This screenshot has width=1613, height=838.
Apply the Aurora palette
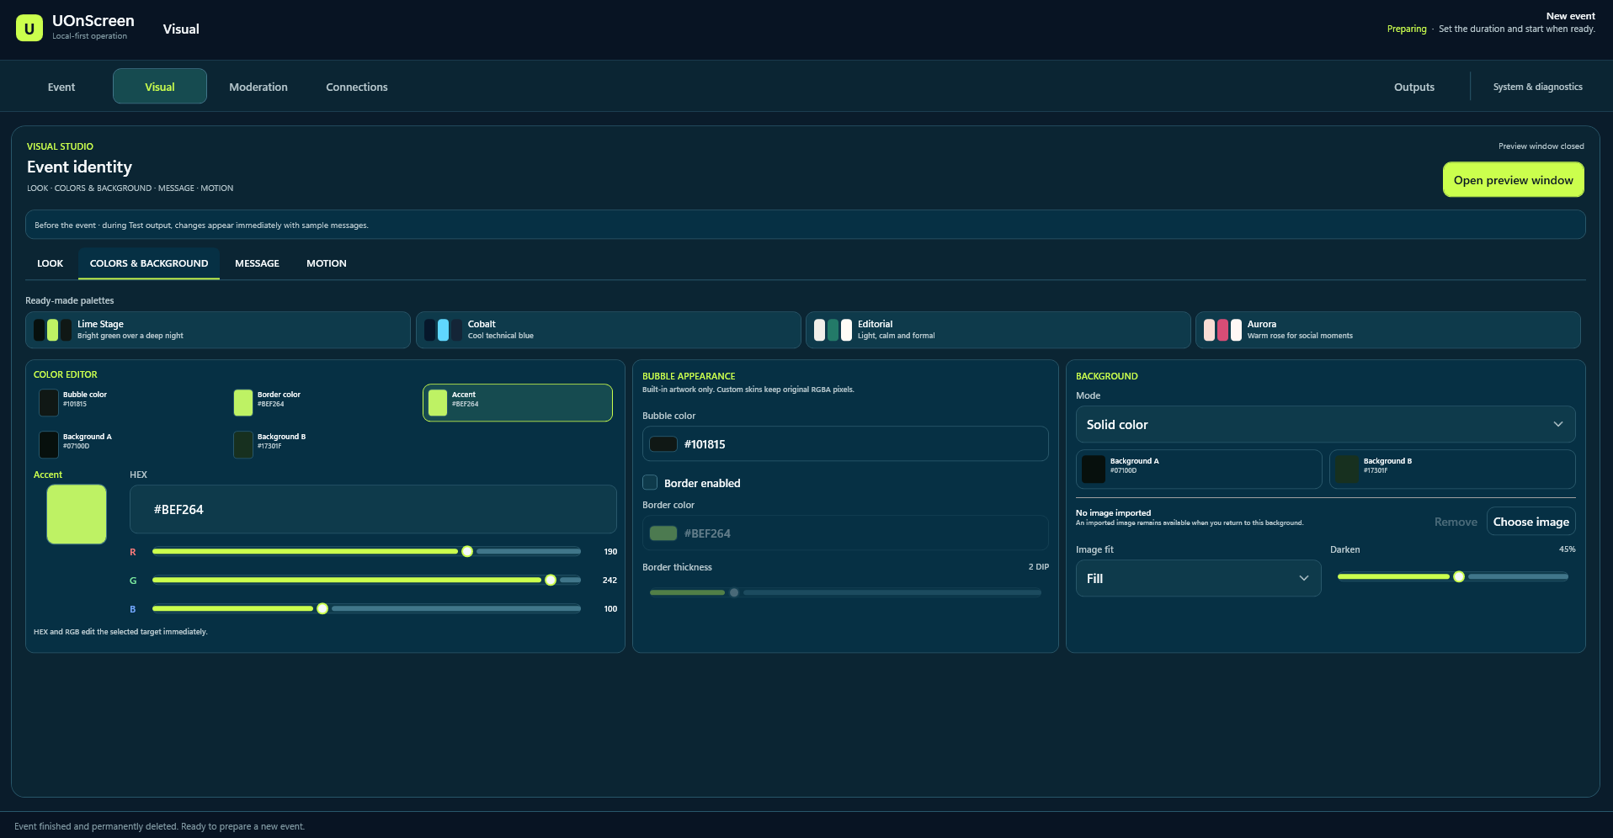pos(1387,330)
